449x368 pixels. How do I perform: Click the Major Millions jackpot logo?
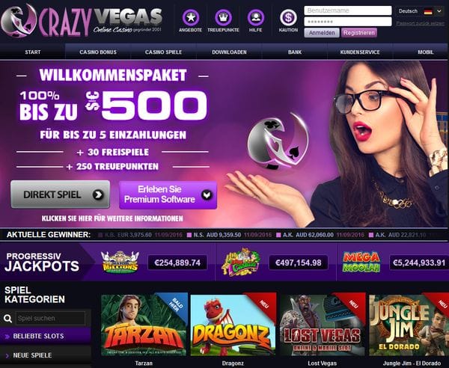(x=120, y=262)
